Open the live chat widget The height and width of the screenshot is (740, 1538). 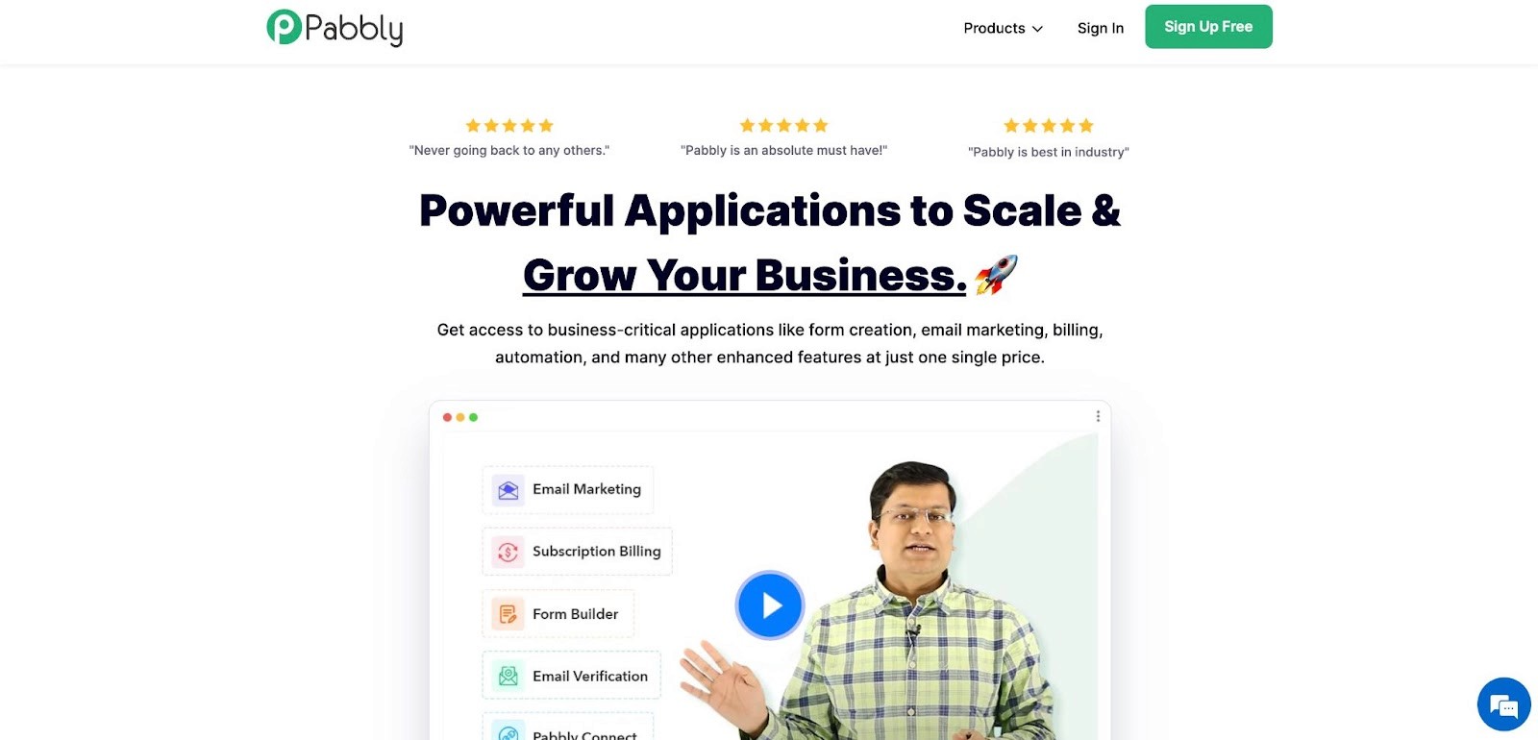1503,704
